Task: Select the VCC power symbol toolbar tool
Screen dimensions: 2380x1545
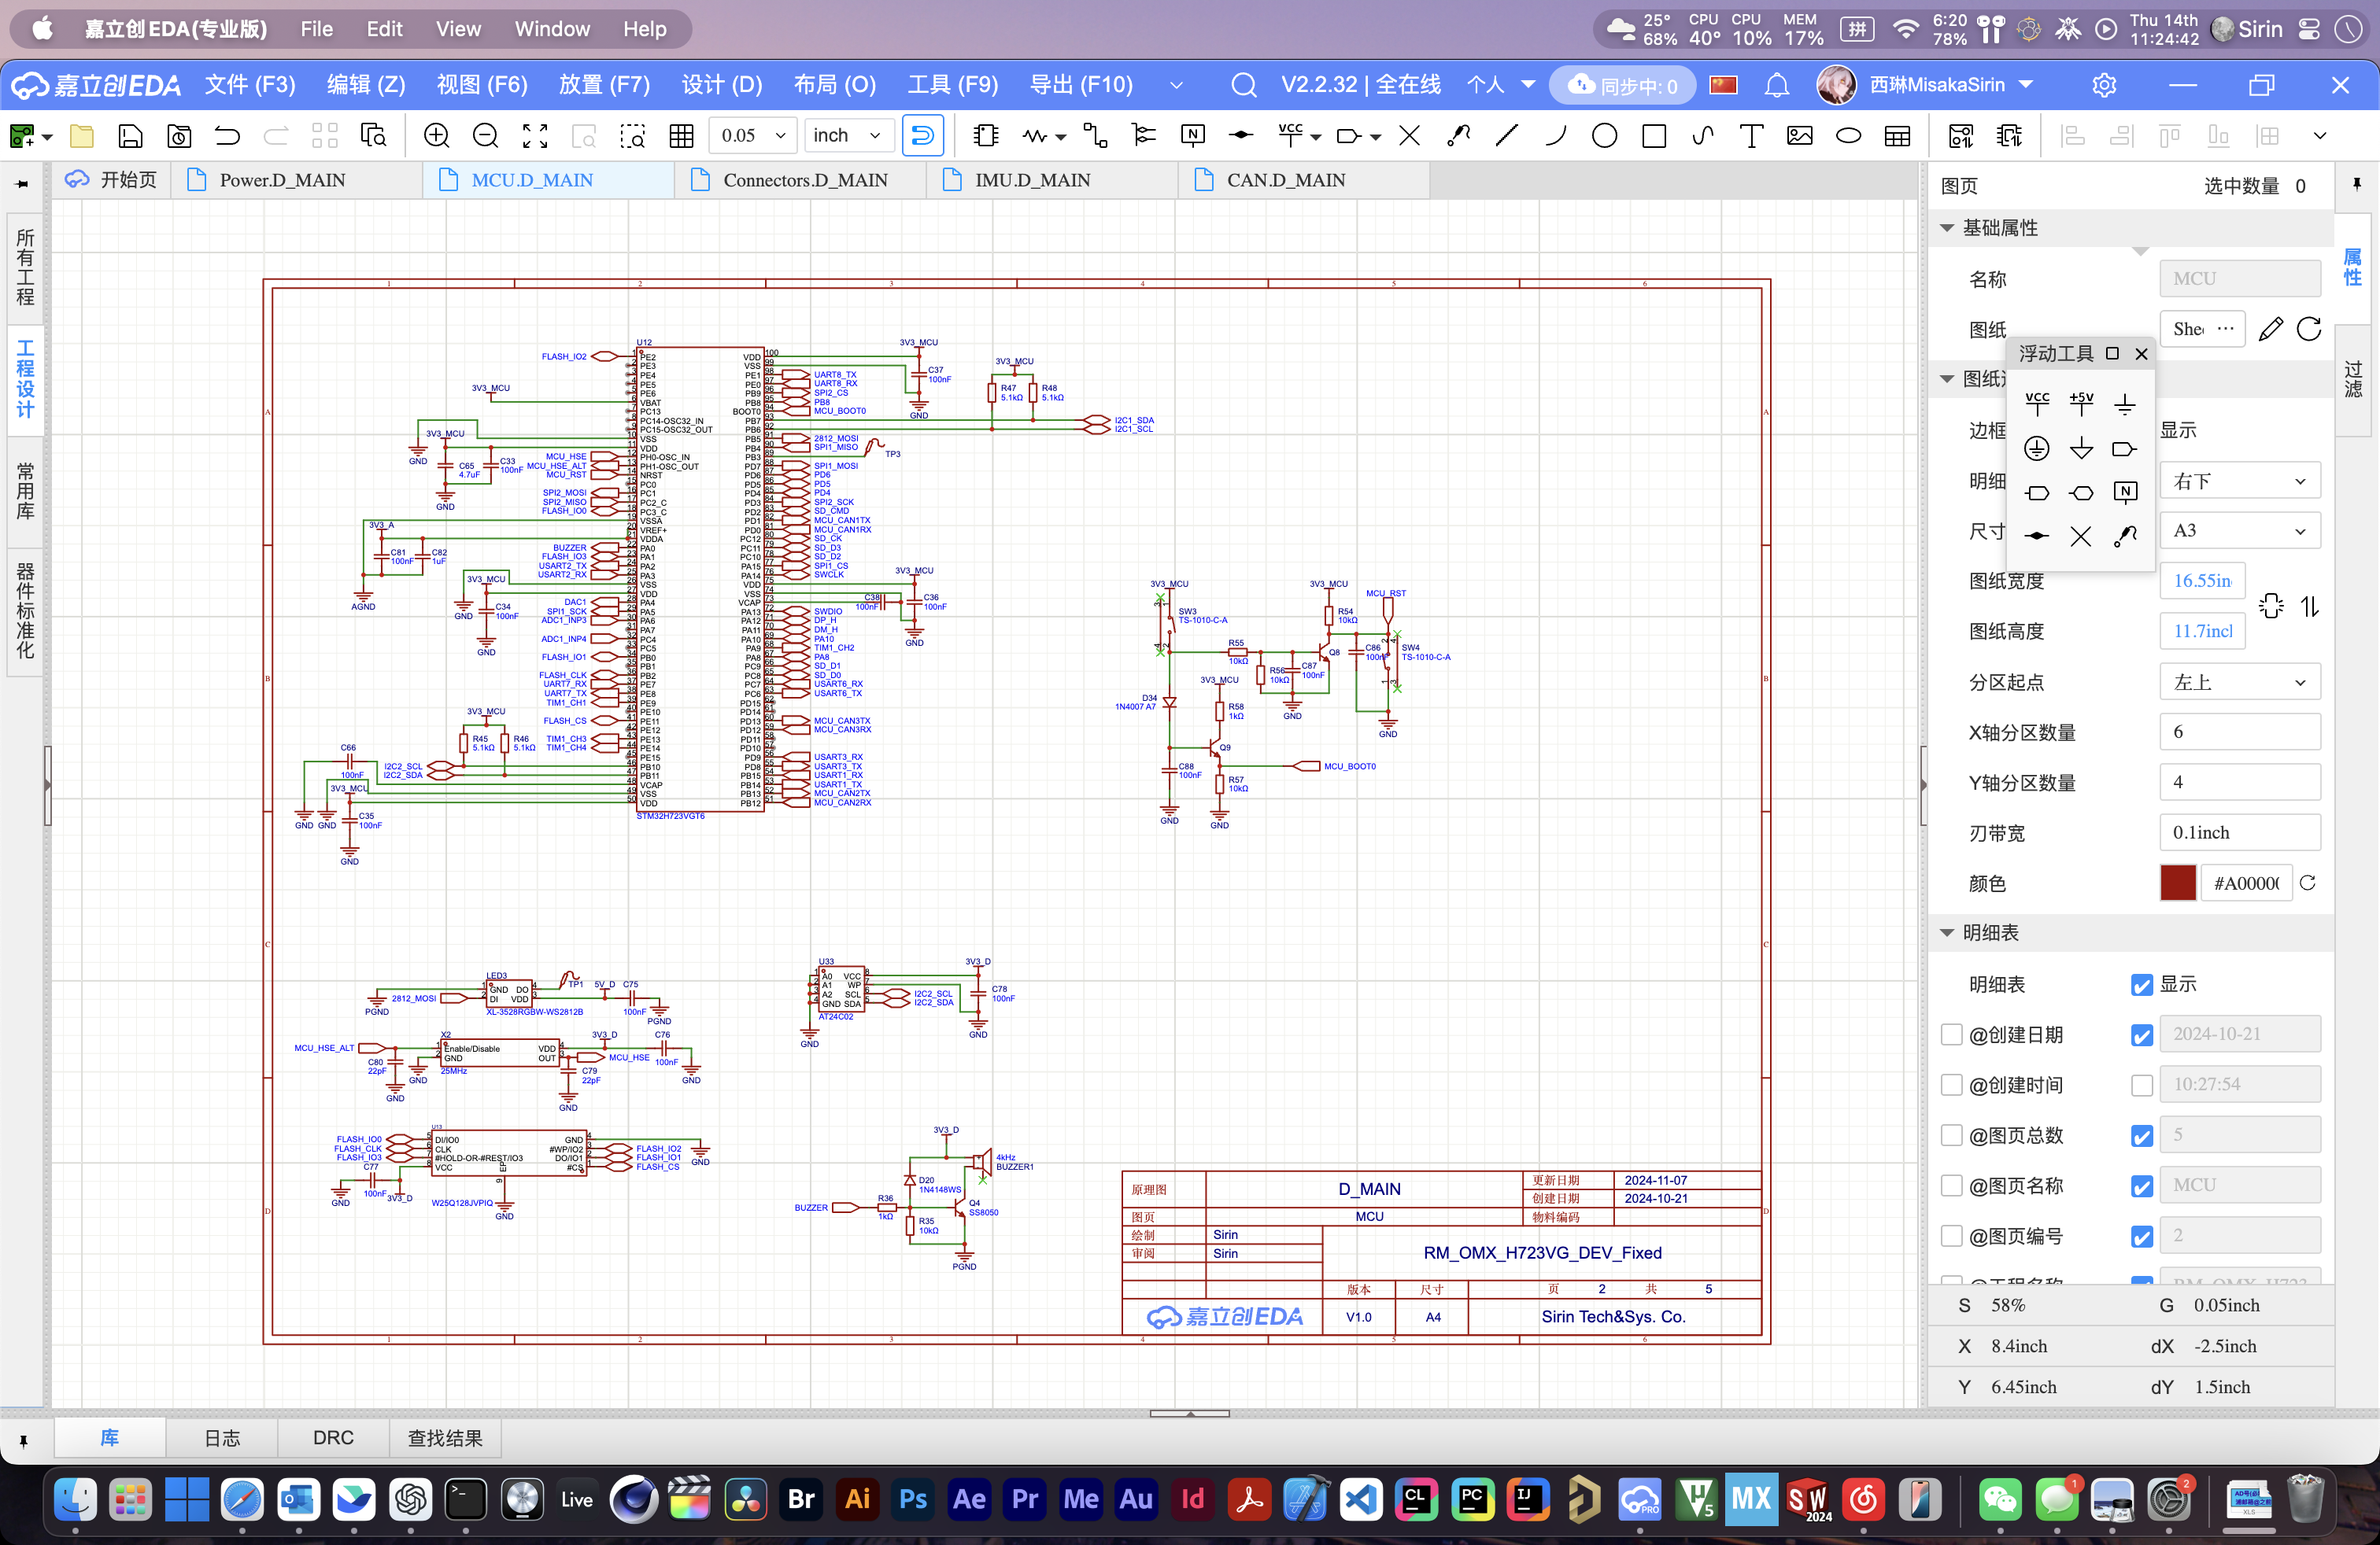Action: pos(1290,136)
